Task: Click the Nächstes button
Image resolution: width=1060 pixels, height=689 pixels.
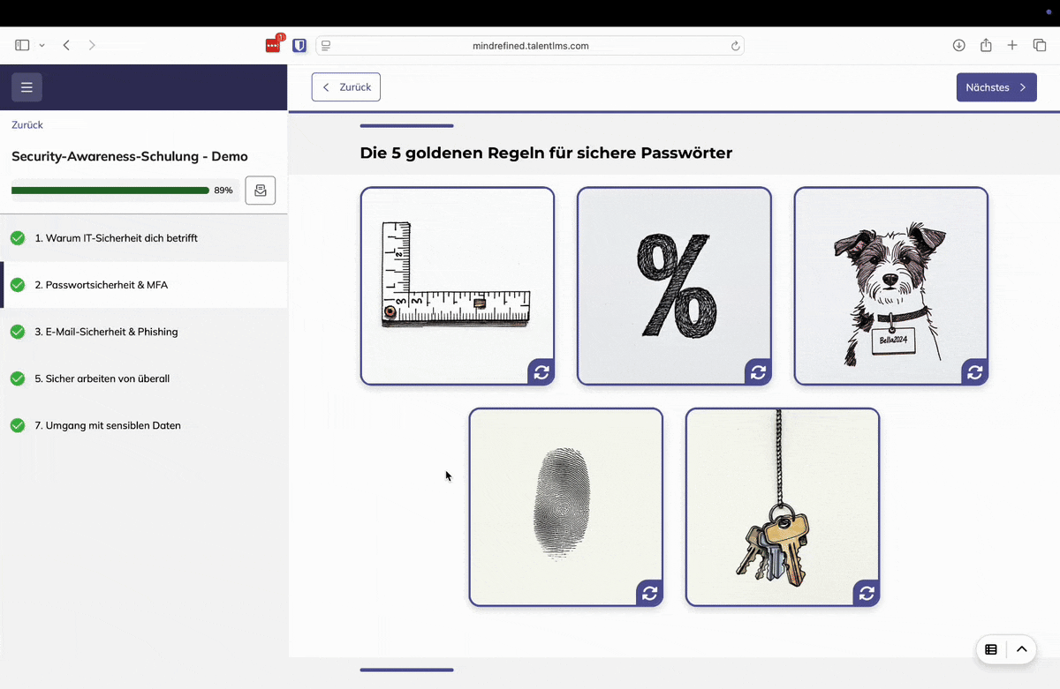Action: click(x=996, y=87)
